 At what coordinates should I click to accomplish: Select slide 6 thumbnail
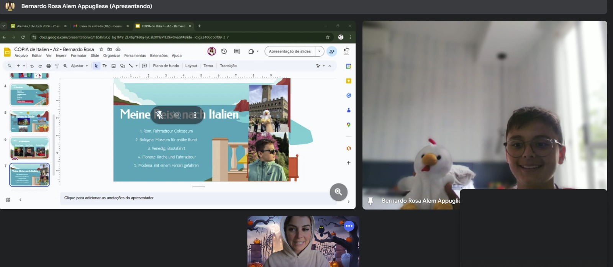[30, 148]
